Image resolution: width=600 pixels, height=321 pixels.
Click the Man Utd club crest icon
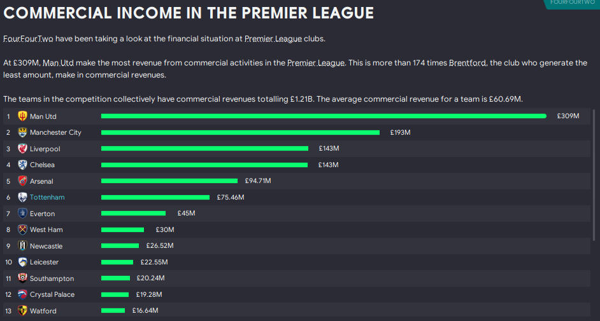23,116
